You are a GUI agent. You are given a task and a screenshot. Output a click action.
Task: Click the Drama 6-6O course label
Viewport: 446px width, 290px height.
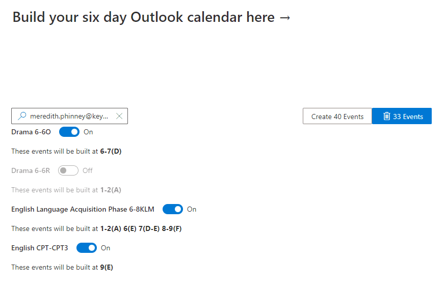click(31, 132)
